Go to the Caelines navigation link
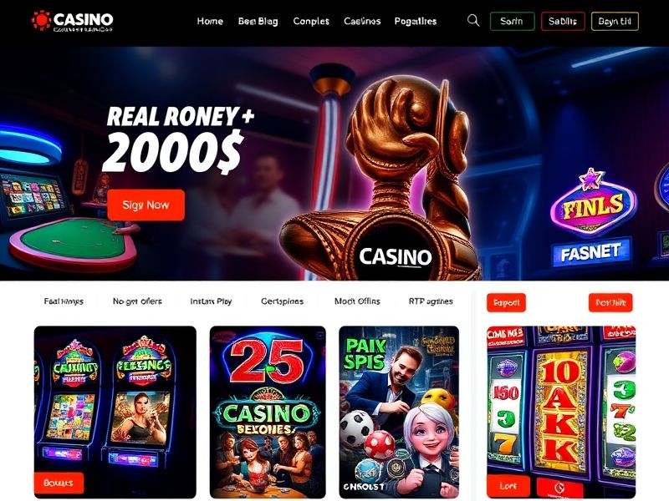Image resolution: width=669 pixels, height=501 pixels. coord(362,22)
